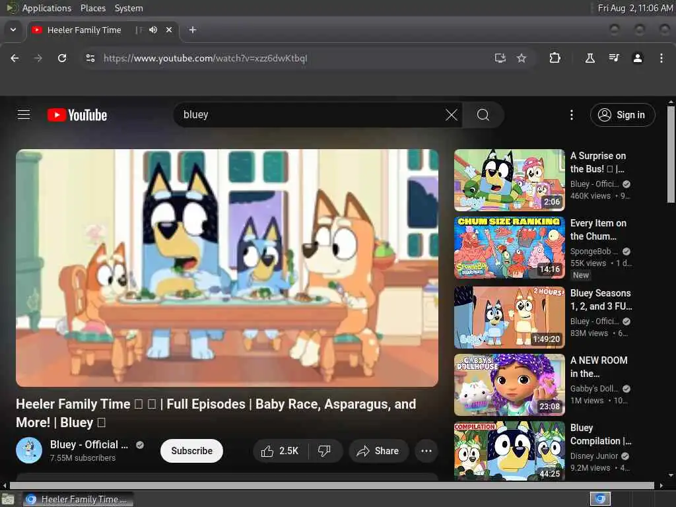Image resolution: width=676 pixels, height=507 pixels.
Task: Open Every Item on the Chum title
Action: [x=598, y=230]
